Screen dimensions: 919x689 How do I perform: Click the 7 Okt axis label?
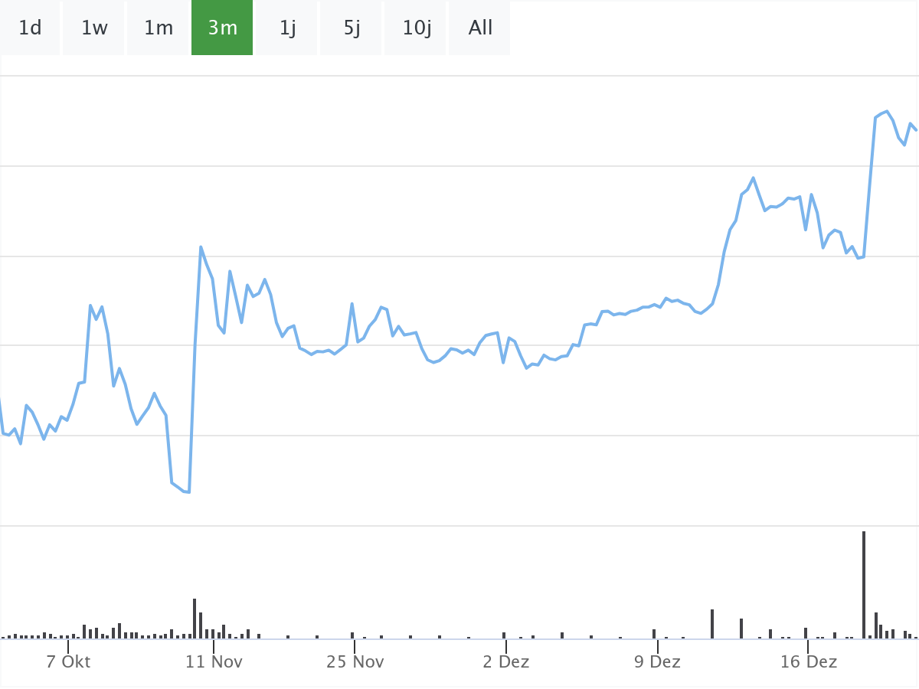(x=68, y=661)
